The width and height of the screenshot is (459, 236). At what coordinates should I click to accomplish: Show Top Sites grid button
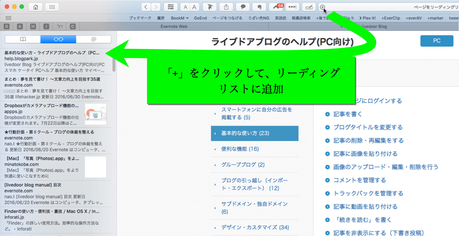coord(52,7)
